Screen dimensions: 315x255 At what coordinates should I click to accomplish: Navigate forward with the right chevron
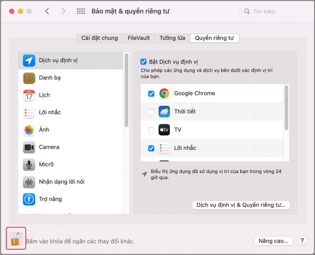pyautogui.click(x=63, y=11)
